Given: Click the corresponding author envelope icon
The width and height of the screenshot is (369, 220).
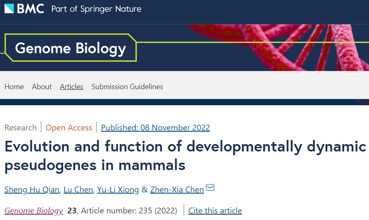Looking at the screenshot, I should [210, 187].
